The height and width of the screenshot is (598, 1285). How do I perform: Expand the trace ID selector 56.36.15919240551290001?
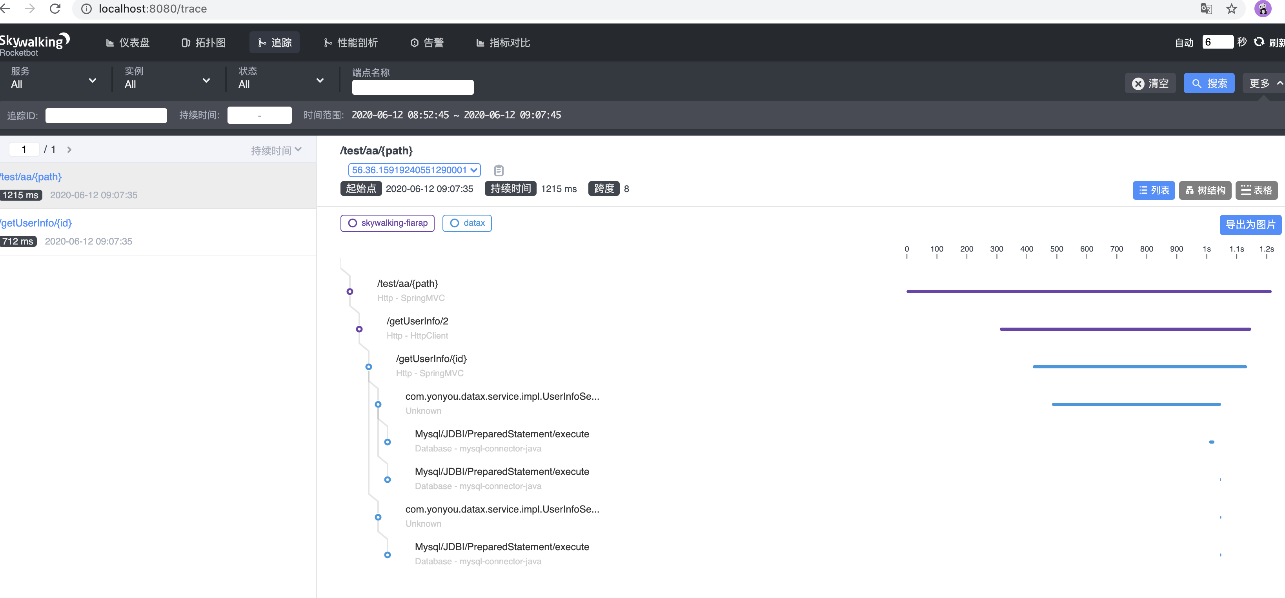coord(413,170)
